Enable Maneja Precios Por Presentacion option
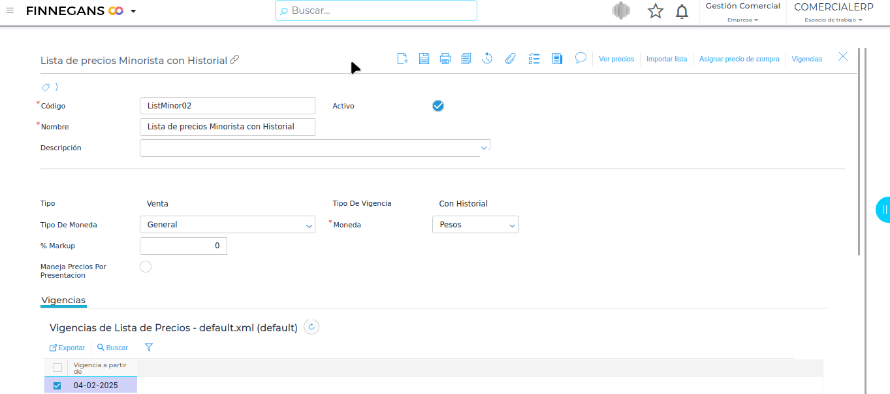The width and height of the screenshot is (890, 394). click(x=146, y=267)
